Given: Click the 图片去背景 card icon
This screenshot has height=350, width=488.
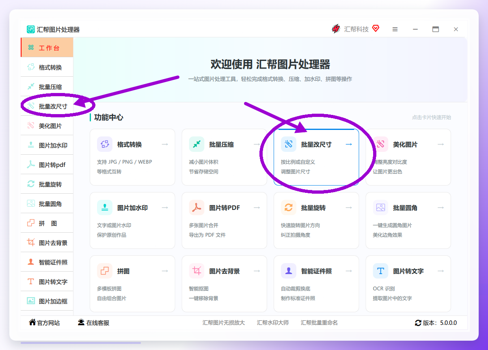Looking at the screenshot, I should click(196, 271).
